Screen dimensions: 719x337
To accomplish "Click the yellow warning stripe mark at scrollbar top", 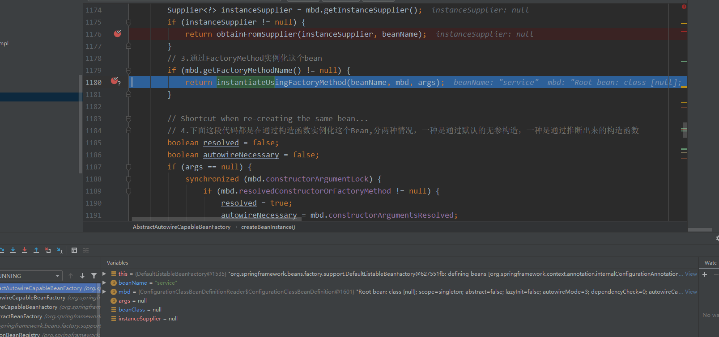I will pyautogui.click(x=684, y=23).
